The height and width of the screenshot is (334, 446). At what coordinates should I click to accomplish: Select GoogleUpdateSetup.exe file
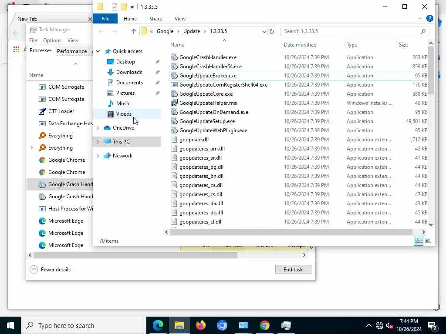(207, 121)
